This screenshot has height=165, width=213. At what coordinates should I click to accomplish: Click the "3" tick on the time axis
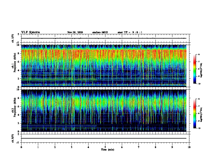72,147
